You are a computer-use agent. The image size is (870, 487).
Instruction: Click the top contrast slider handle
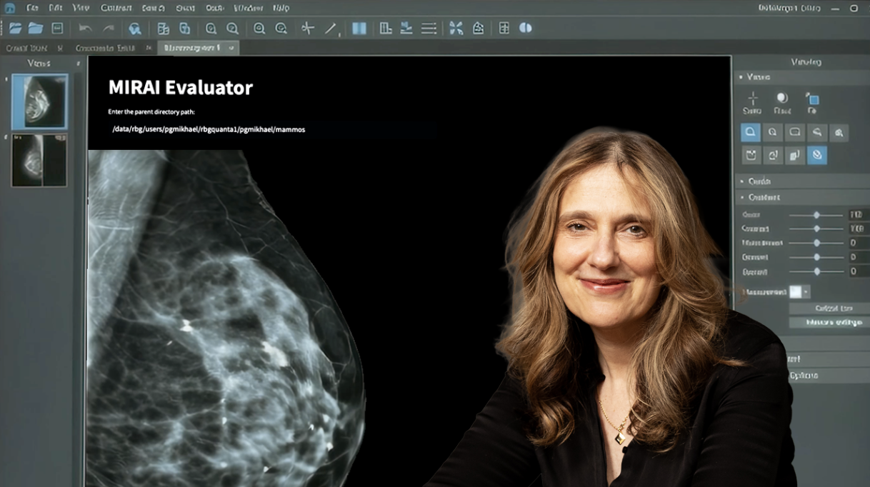click(x=816, y=215)
